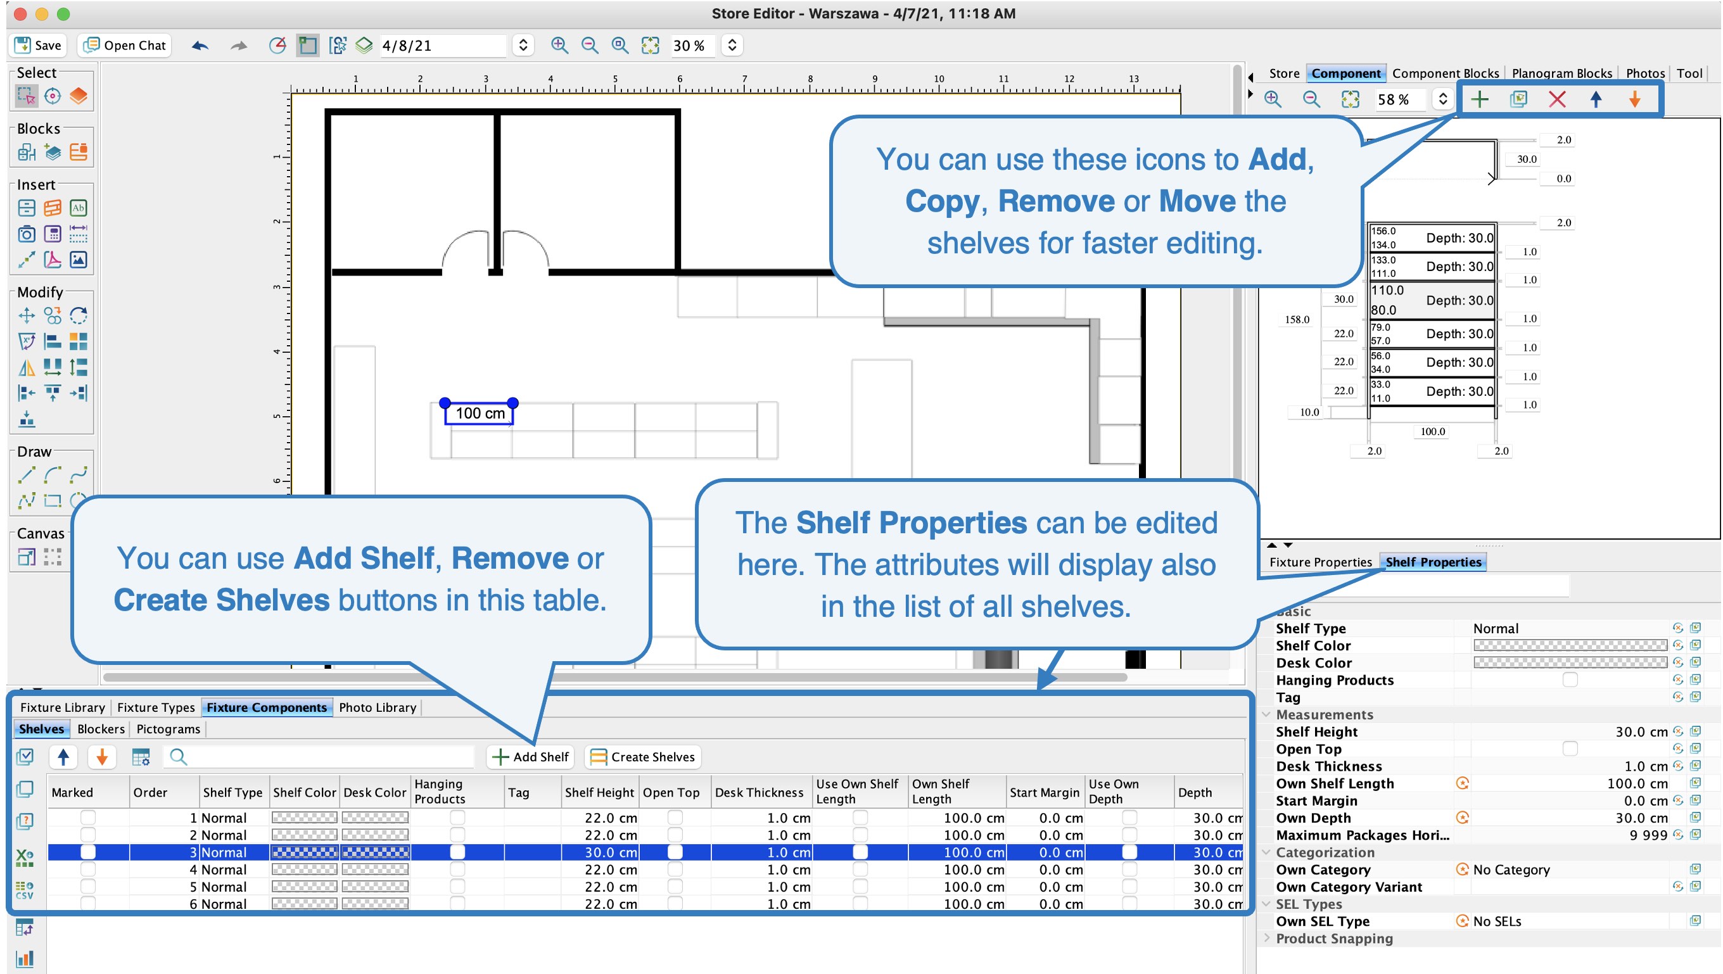Click the Save button in toolbar
The image size is (1723, 974).
point(39,46)
